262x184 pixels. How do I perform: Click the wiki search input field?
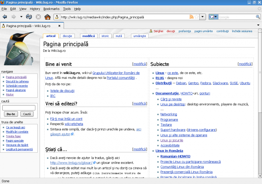pyautogui.click(x=19, y=108)
